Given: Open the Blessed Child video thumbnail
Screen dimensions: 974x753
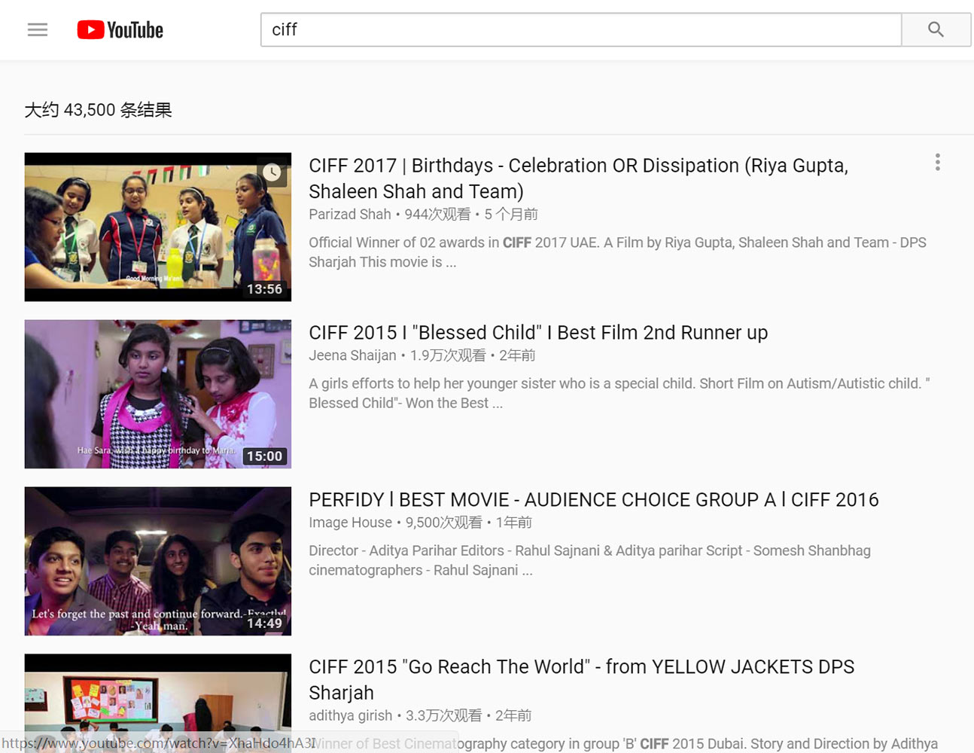Looking at the screenshot, I should point(157,394).
